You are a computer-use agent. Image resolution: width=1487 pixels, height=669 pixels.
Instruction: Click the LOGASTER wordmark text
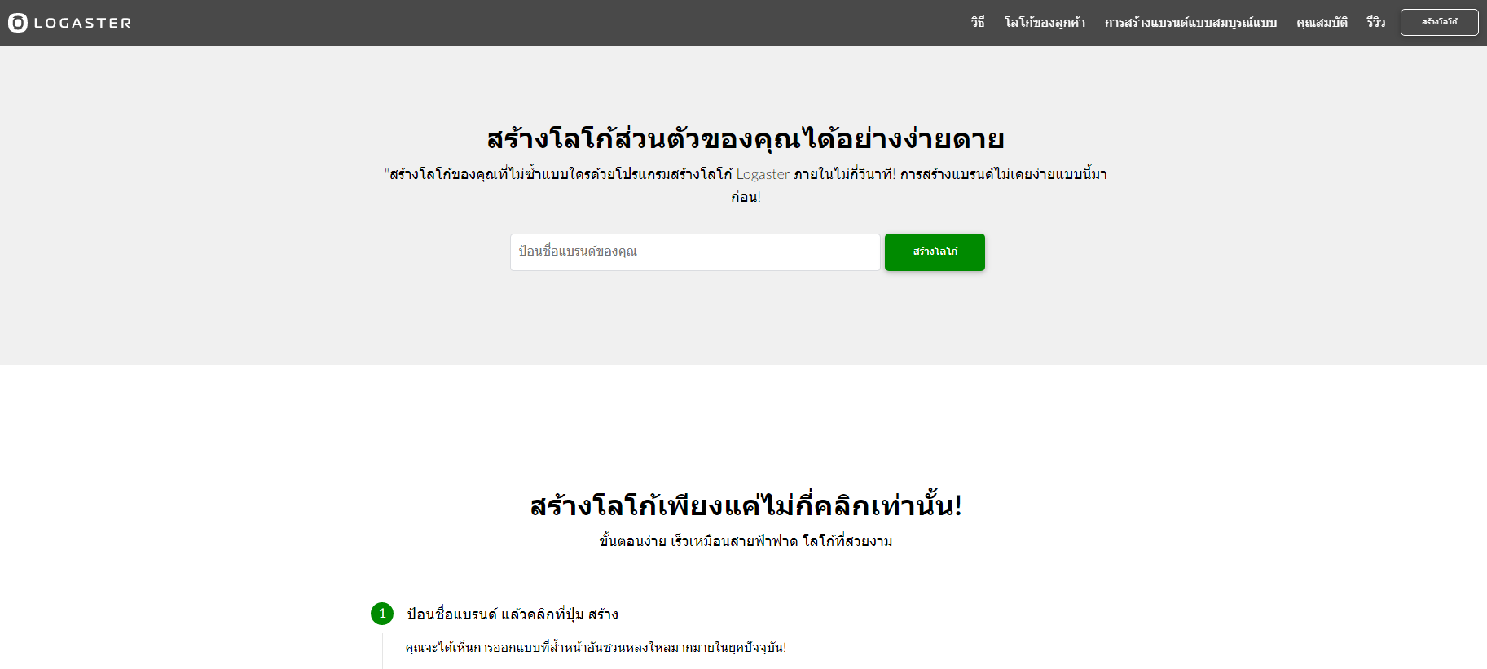pyautogui.click(x=82, y=23)
